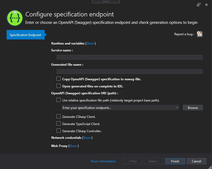This screenshot has height=169, width=212.
Task: Enable Copy OpenAPI specification to nswag-file
Action: (59, 79)
